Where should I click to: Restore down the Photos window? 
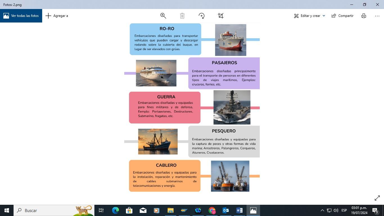tap(364, 4)
